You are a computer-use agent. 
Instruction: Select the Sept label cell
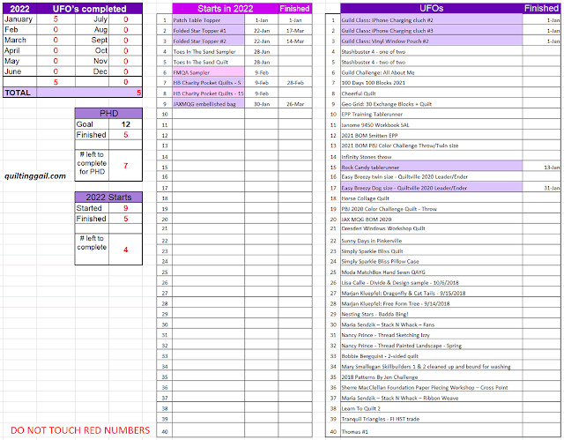pos(92,40)
